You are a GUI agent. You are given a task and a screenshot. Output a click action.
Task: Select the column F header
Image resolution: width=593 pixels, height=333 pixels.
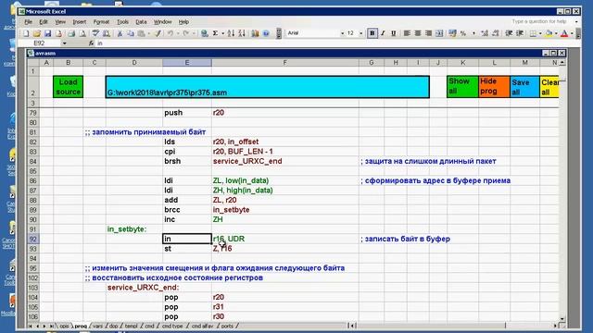(x=285, y=63)
